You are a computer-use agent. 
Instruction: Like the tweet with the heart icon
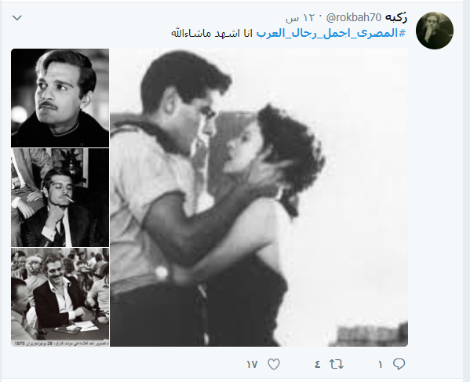pos(274,364)
